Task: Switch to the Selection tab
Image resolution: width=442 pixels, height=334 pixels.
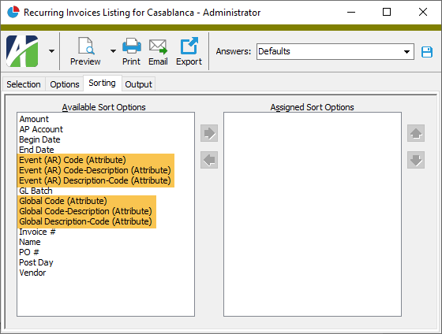Action: click(24, 84)
